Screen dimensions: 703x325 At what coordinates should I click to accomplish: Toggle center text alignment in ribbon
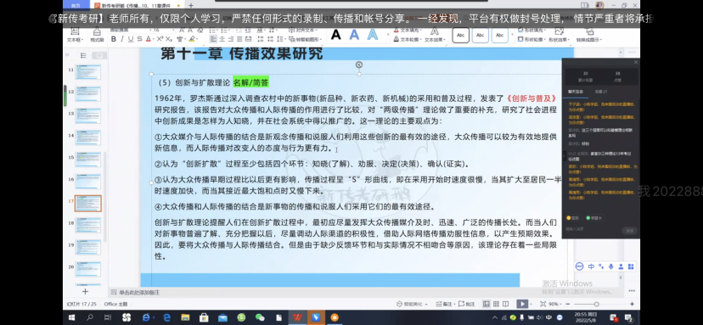[x=222, y=39]
